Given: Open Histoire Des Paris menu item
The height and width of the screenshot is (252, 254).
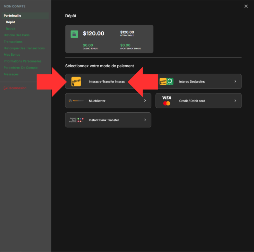Looking at the screenshot, I should click(16, 35).
